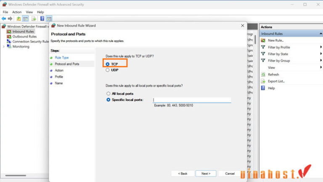The width and height of the screenshot is (323, 182).
Task: Close the New Inbound Rule Wizard dialog
Action: tap(242, 26)
